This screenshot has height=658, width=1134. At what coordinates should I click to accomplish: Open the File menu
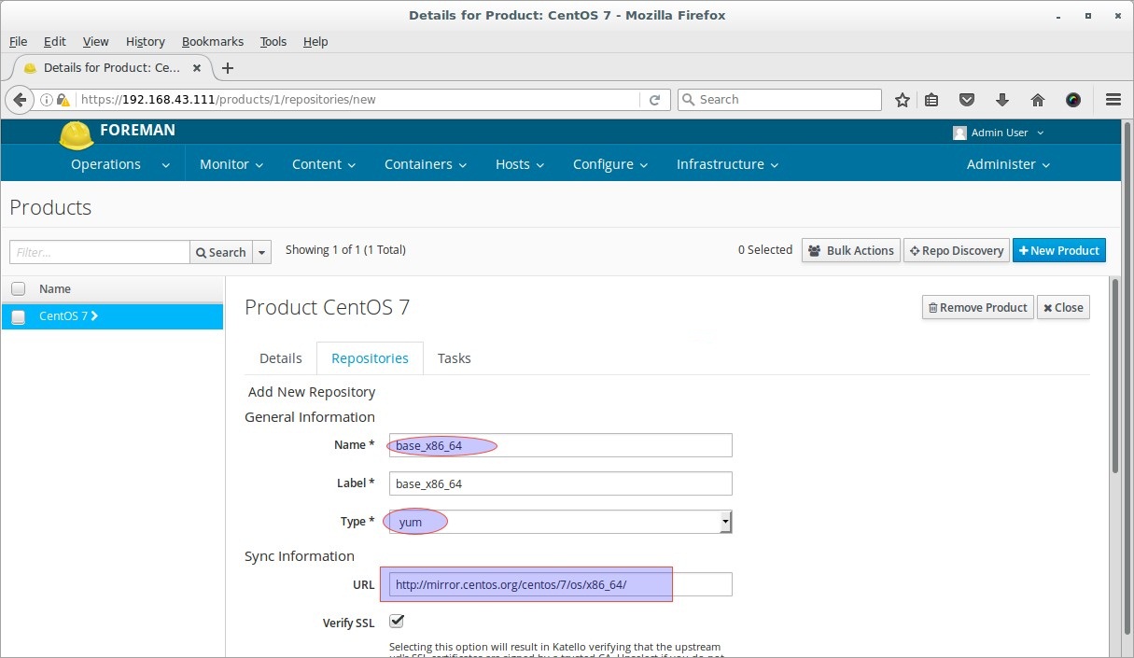18,41
